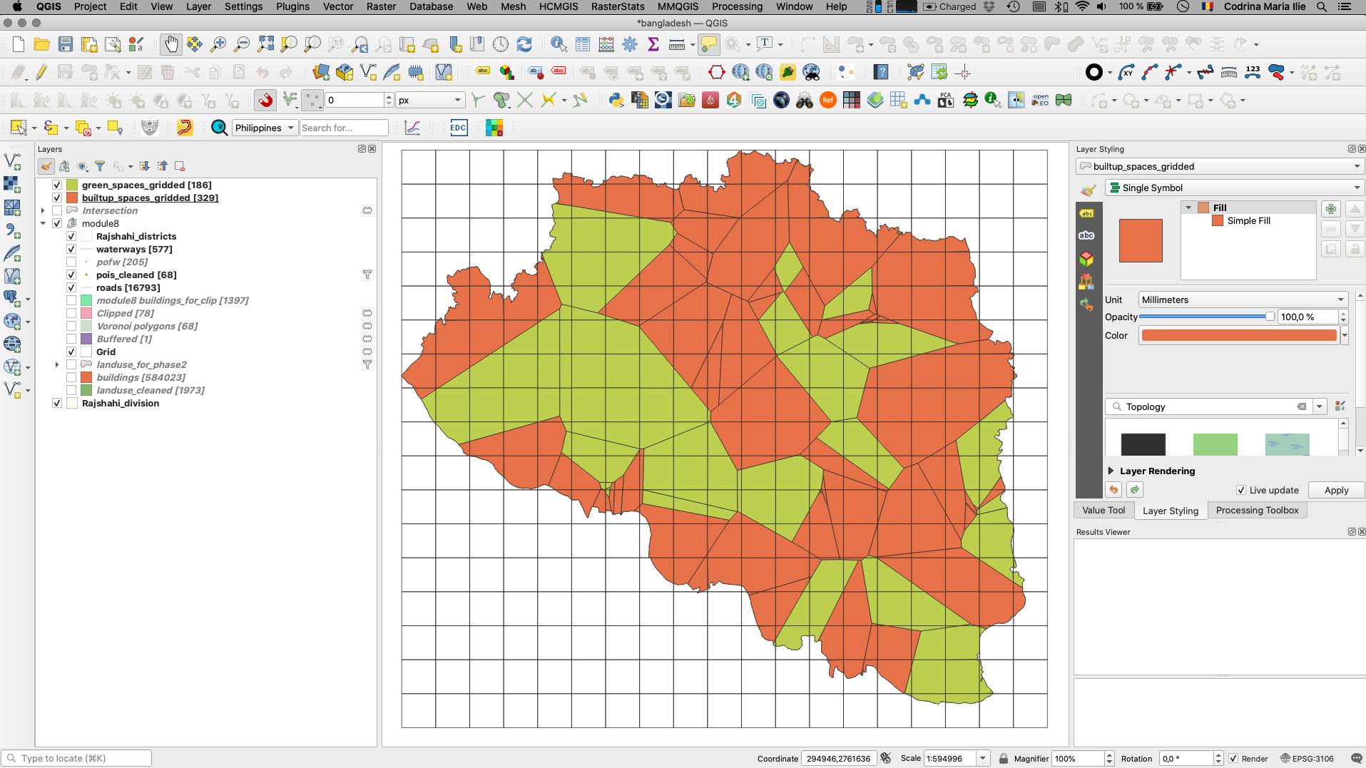The height and width of the screenshot is (768, 1366).
Task: Click the undo style arrow icon
Action: tap(1113, 490)
